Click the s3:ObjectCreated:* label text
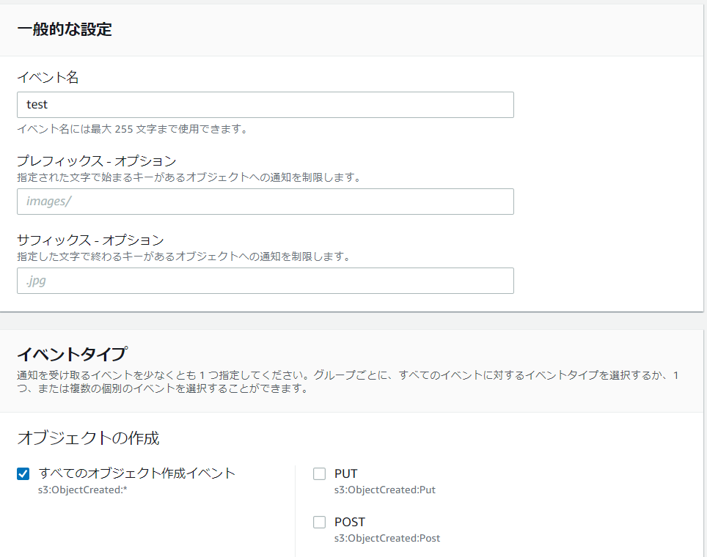Viewport: 707px width, 557px height. 83,490
